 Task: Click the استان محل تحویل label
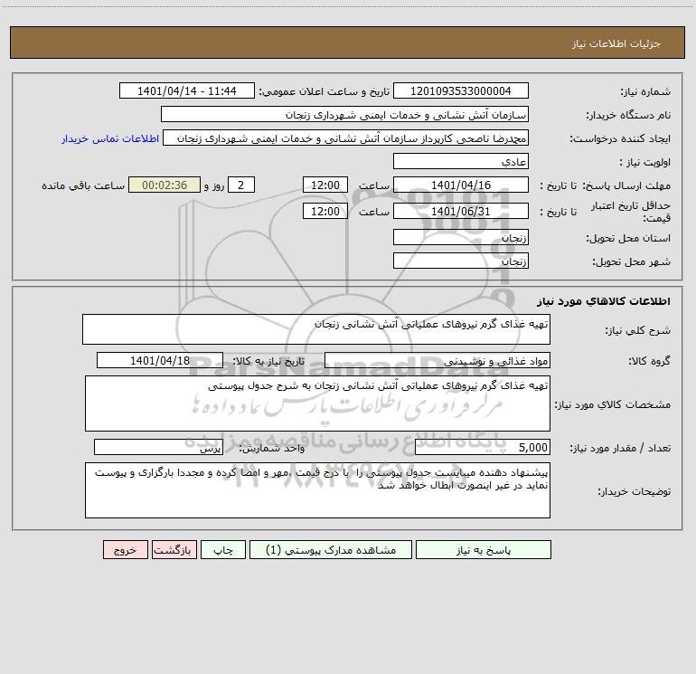click(628, 238)
